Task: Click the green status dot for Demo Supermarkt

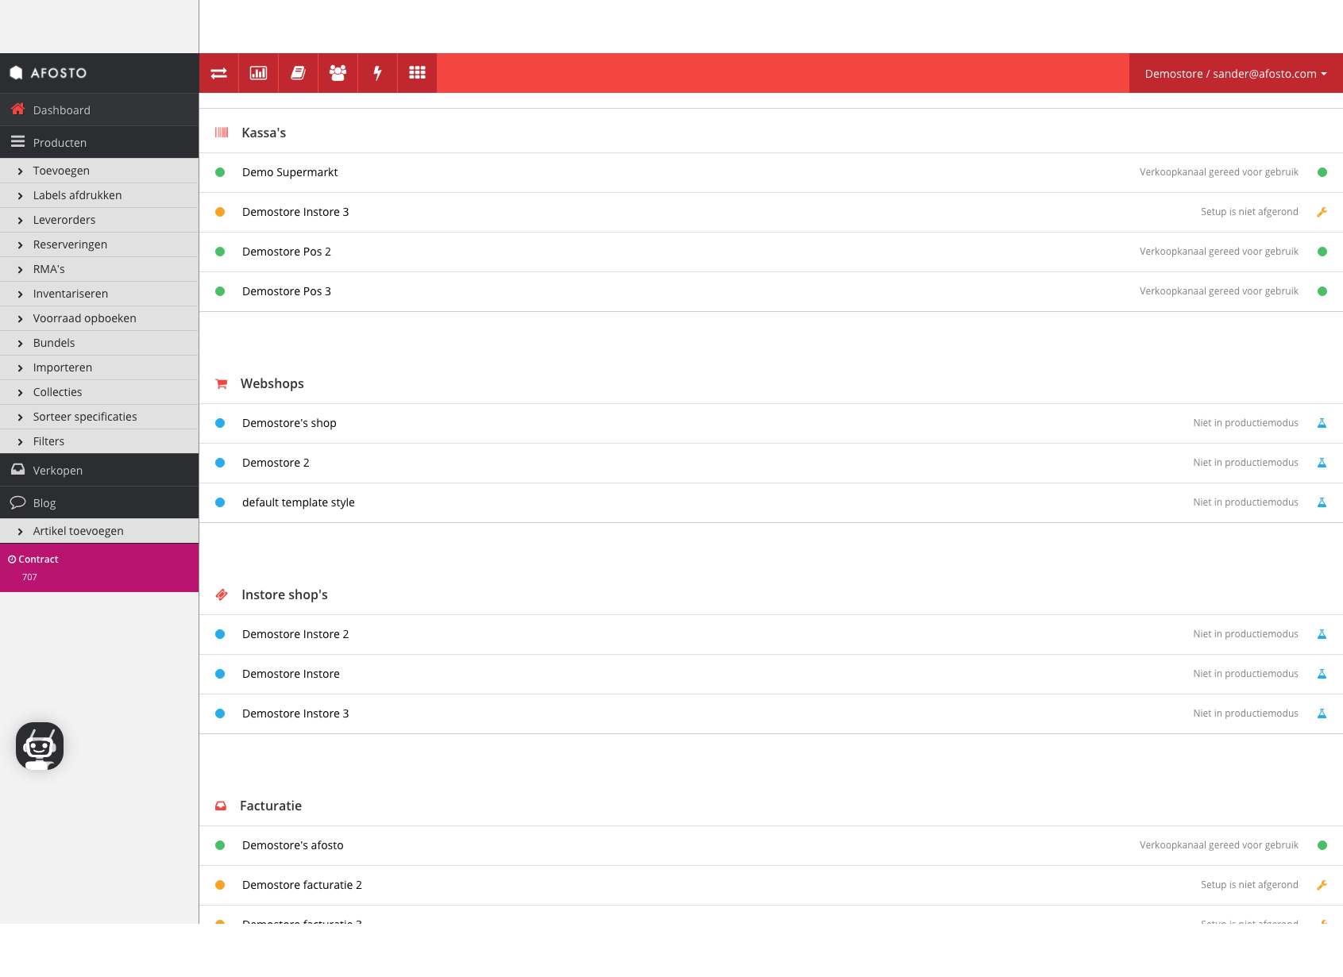Action: pos(219,172)
